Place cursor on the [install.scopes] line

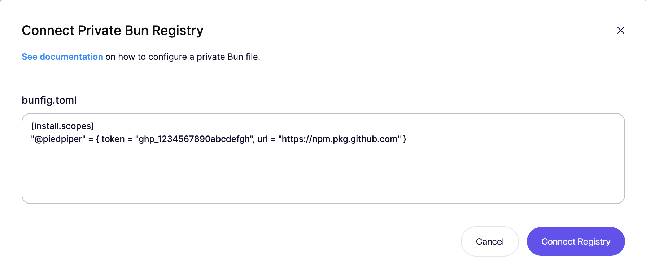click(62, 126)
